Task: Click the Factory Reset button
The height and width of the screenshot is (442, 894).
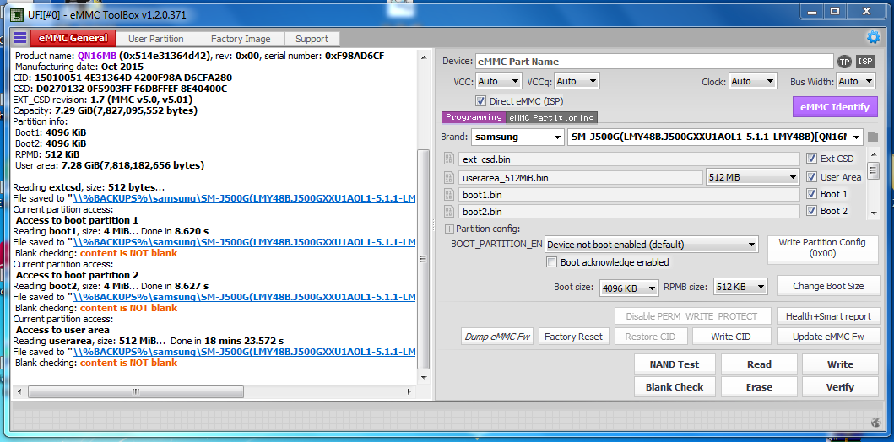Action: (573, 336)
